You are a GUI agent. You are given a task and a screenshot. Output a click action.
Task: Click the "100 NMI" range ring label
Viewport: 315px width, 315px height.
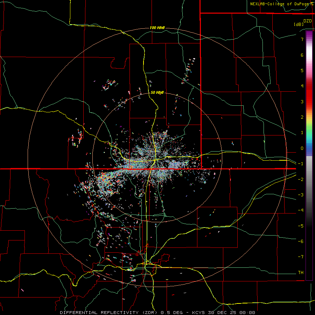pyautogui.click(x=157, y=28)
